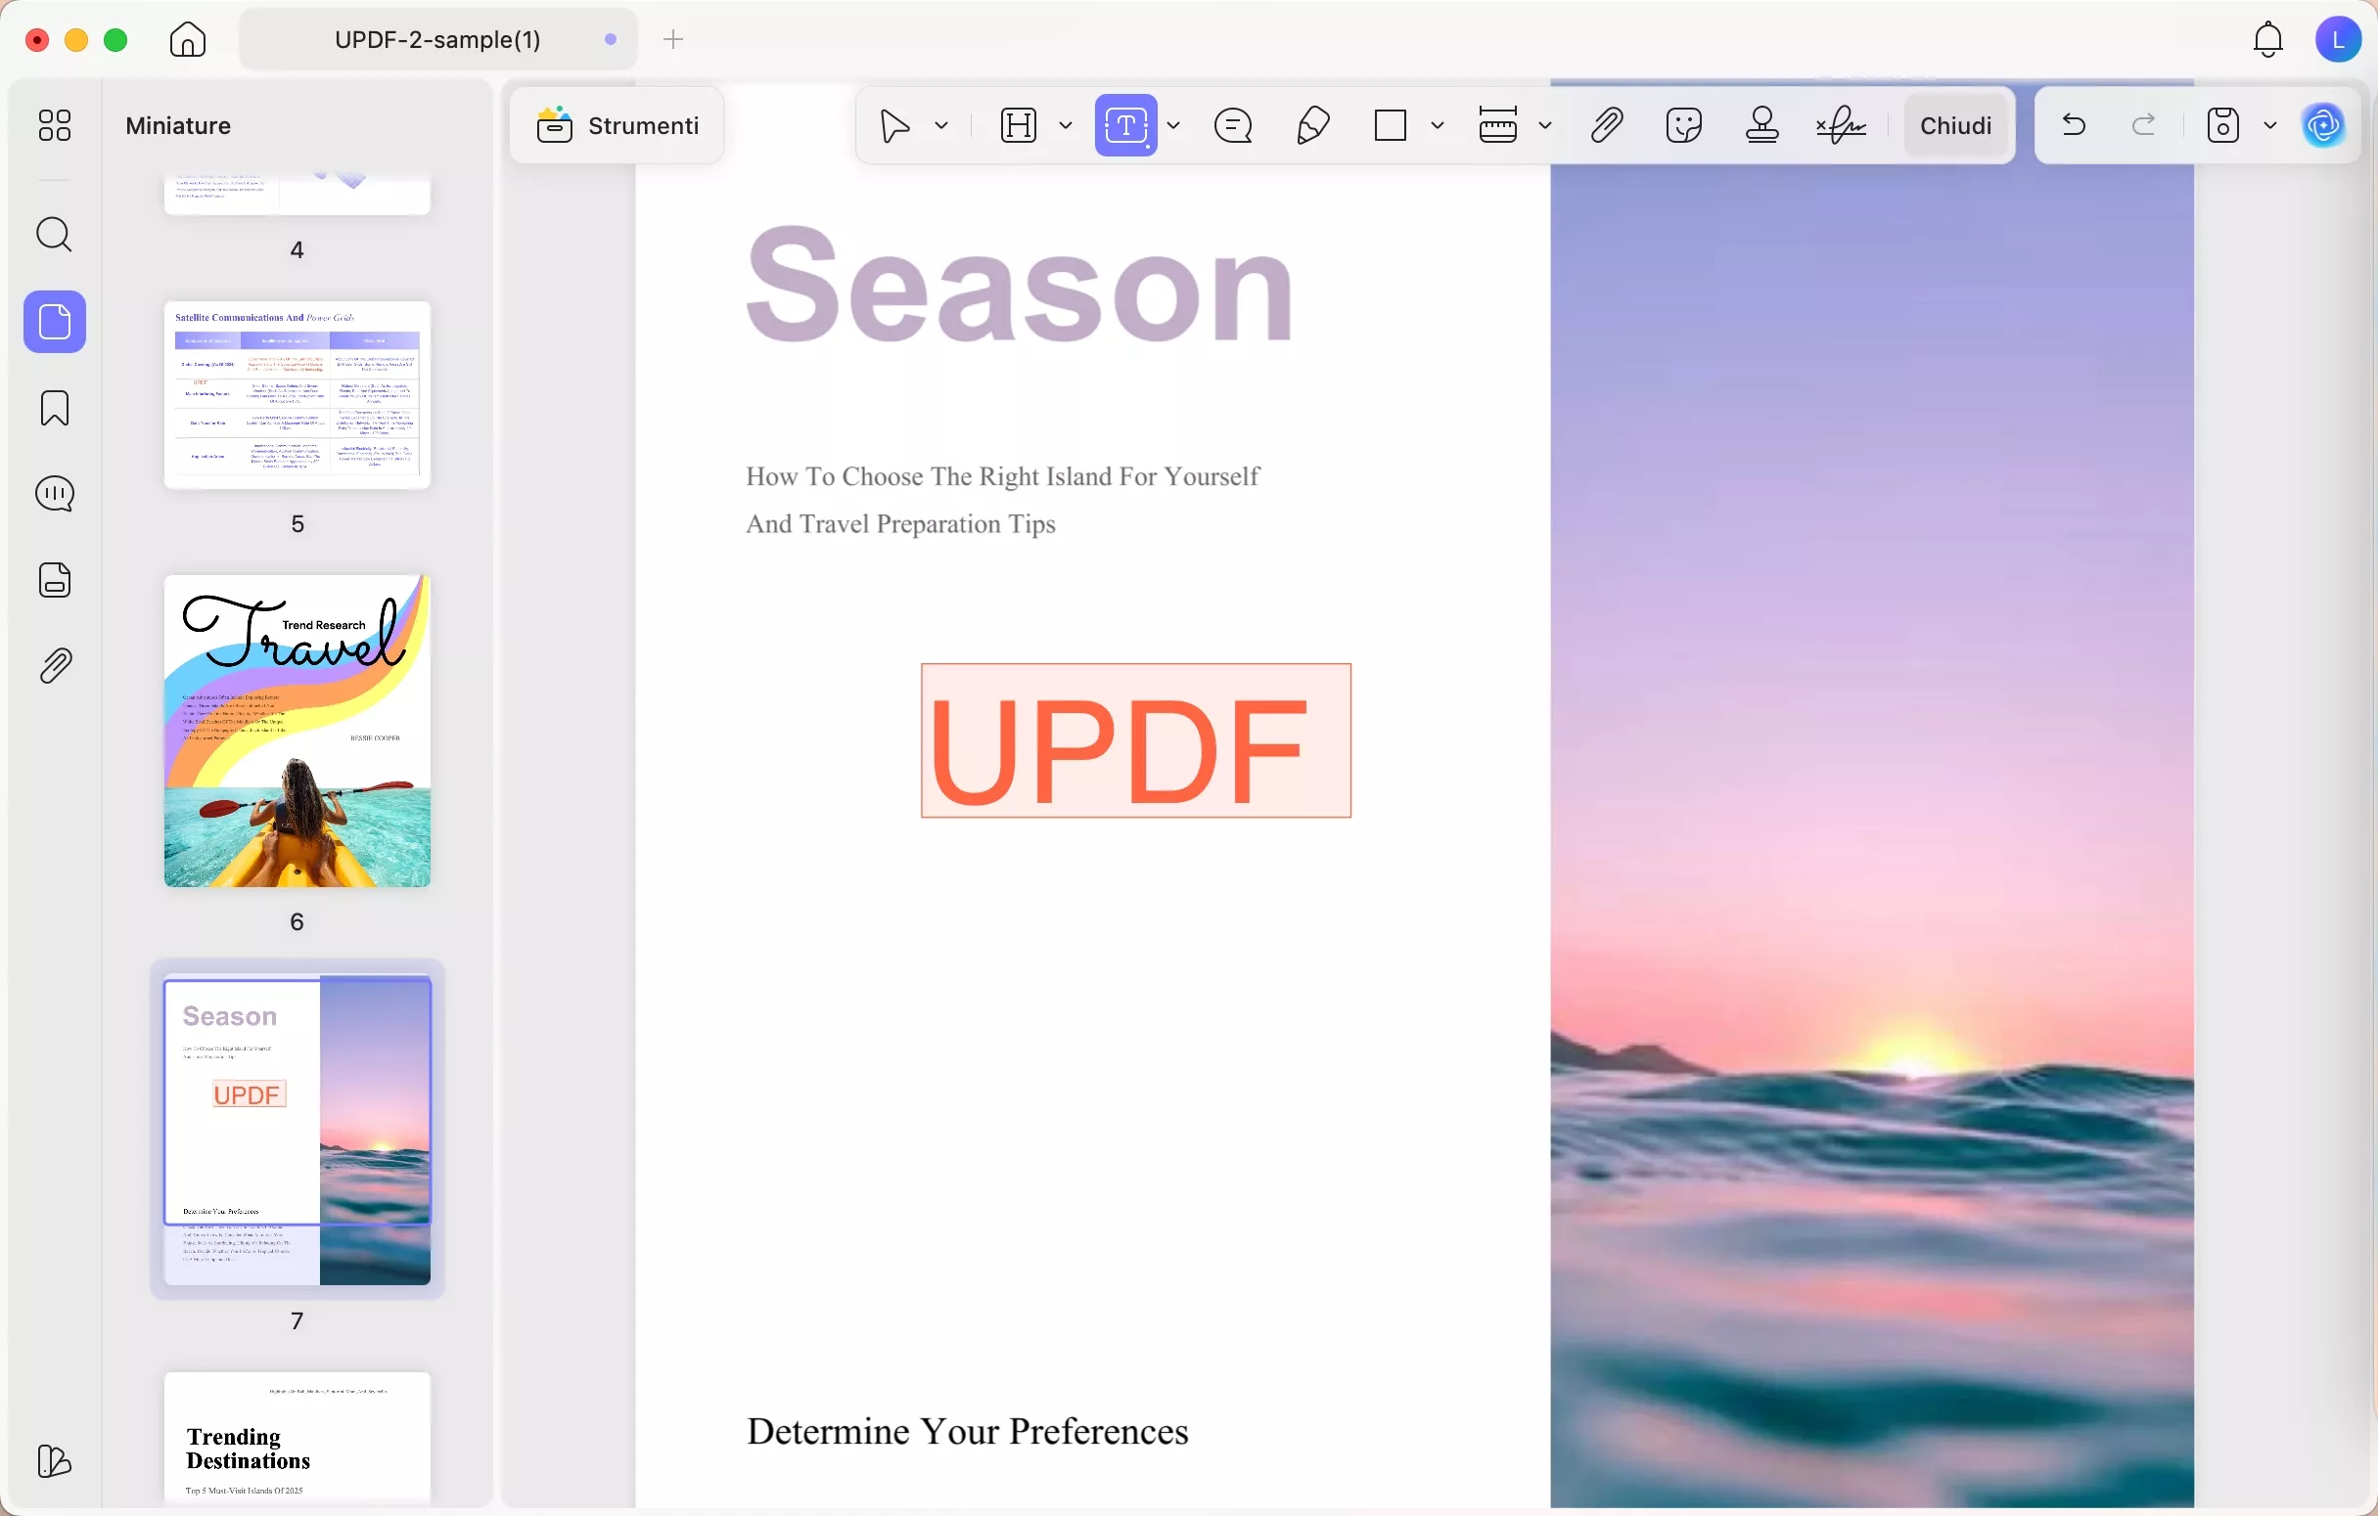Launch the UPDF AI assistant
2378x1516 pixels.
2323,125
